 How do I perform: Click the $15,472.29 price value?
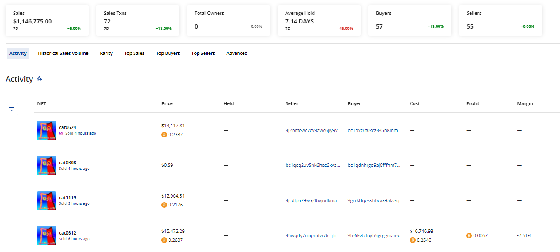[x=173, y=231]
